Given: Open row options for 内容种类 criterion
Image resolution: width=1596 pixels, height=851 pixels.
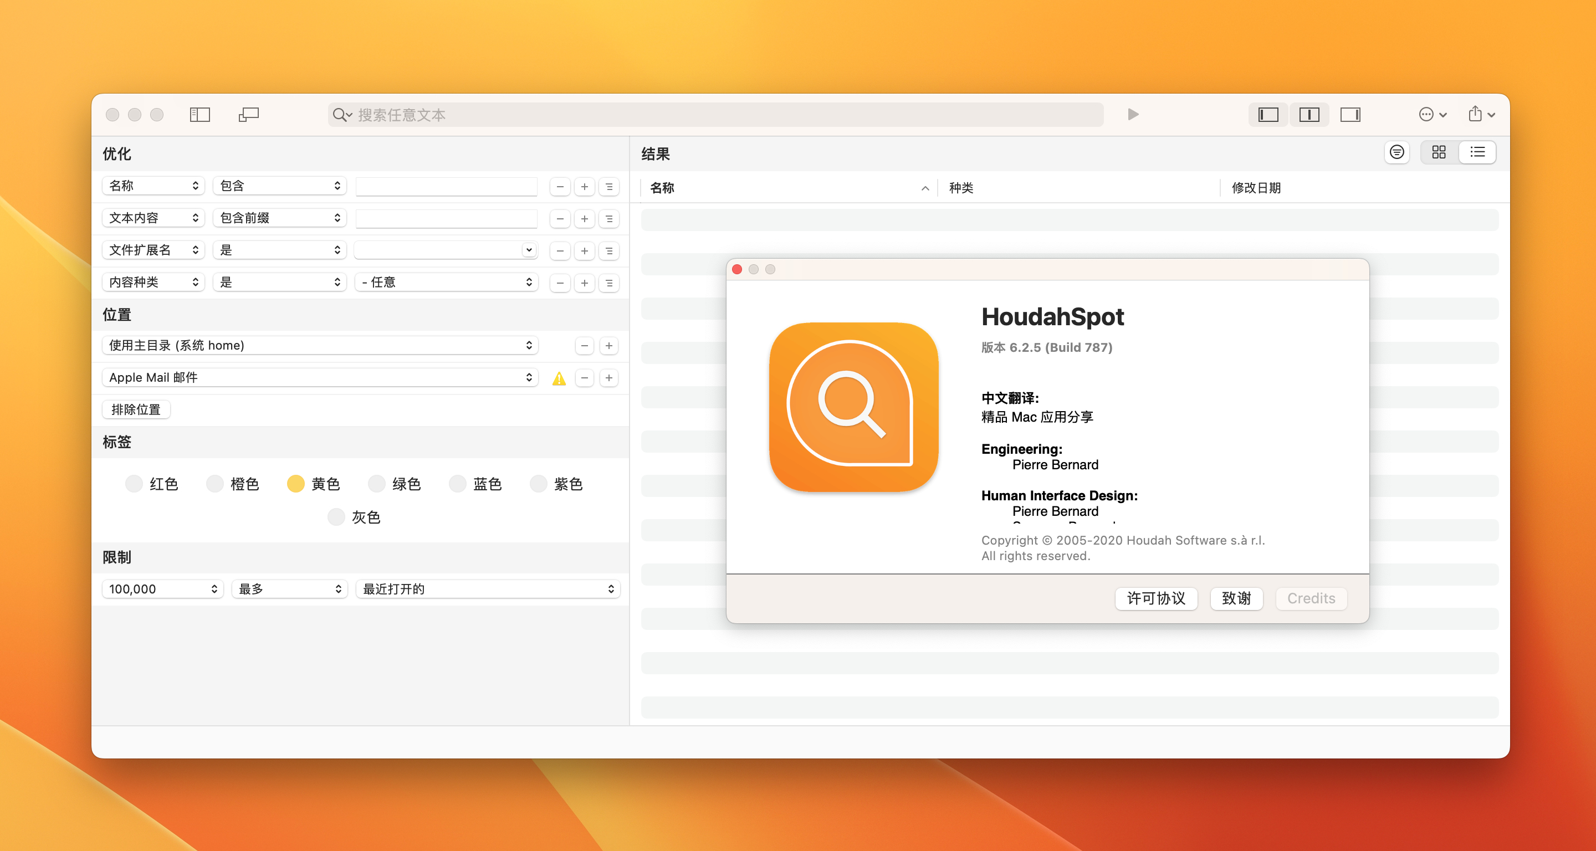Looking at the screenshot, I should tap(609, 283).
